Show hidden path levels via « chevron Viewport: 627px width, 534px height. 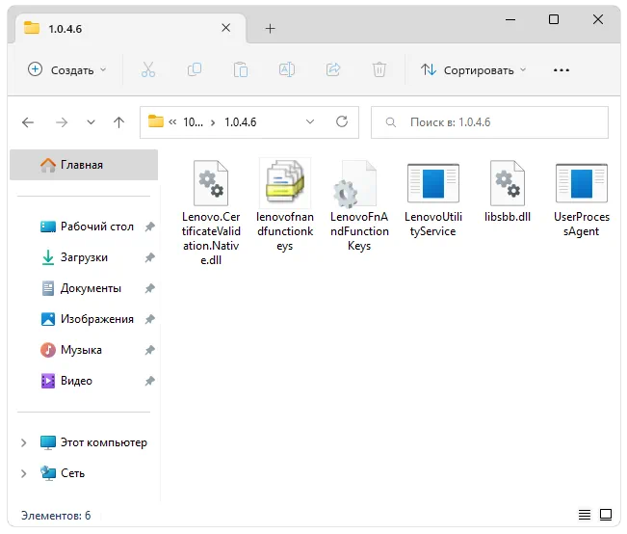coord(172,122)
